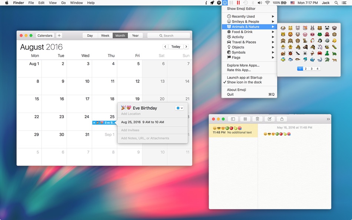Pick the unicorn emoji
352x220 pixels.
320,47
